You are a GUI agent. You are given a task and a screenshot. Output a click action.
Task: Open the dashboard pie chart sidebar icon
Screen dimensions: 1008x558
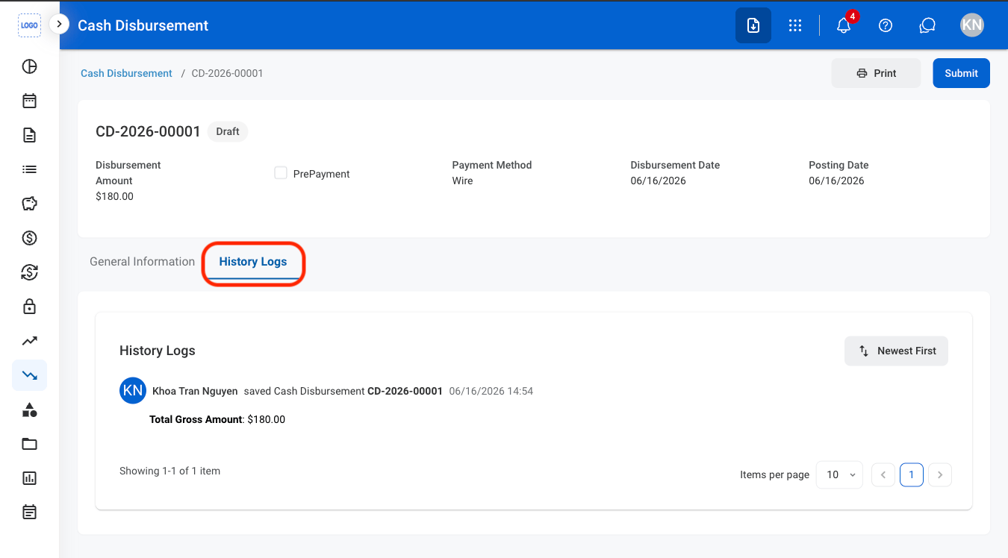[x=29, y=66]
